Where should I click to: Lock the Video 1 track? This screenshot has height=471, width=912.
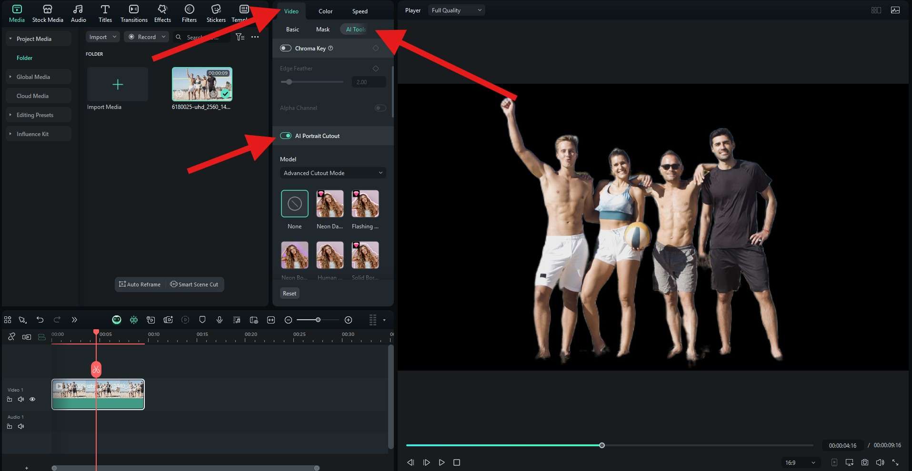tap(10, 399)
